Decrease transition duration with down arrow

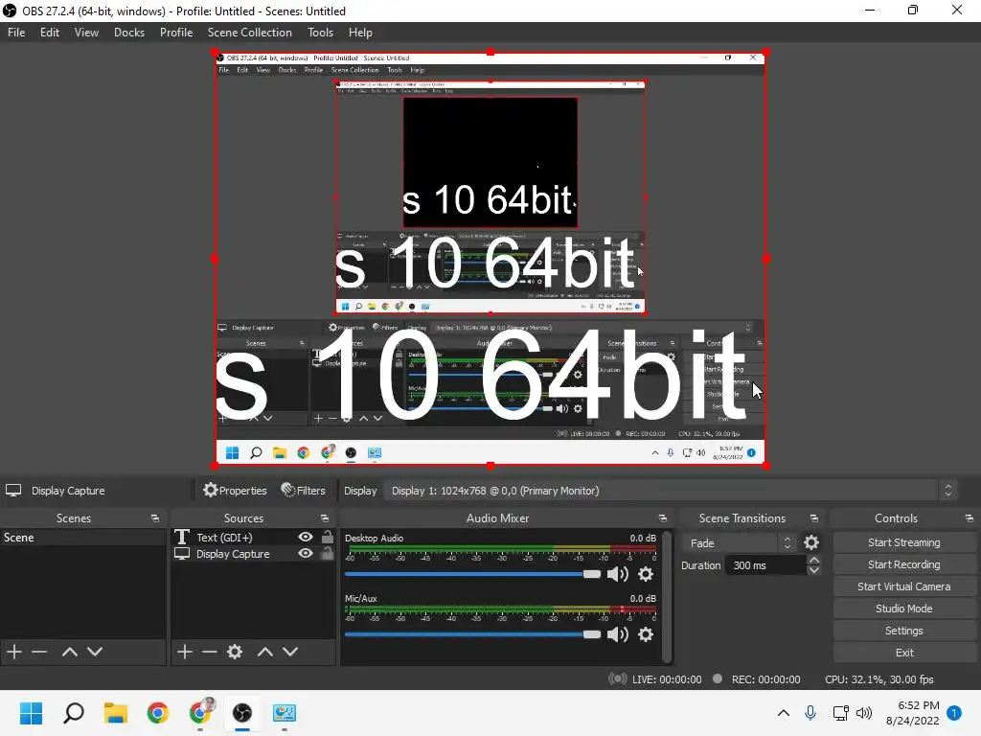[x=814, y=570]
